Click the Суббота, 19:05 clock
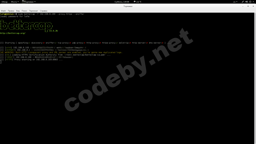Screen dimensions: 256x144 point(122,2)
